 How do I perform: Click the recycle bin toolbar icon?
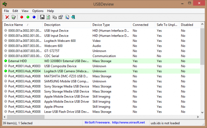13,17
